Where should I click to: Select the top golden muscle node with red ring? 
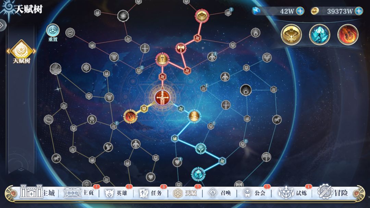tap(202, 15)
